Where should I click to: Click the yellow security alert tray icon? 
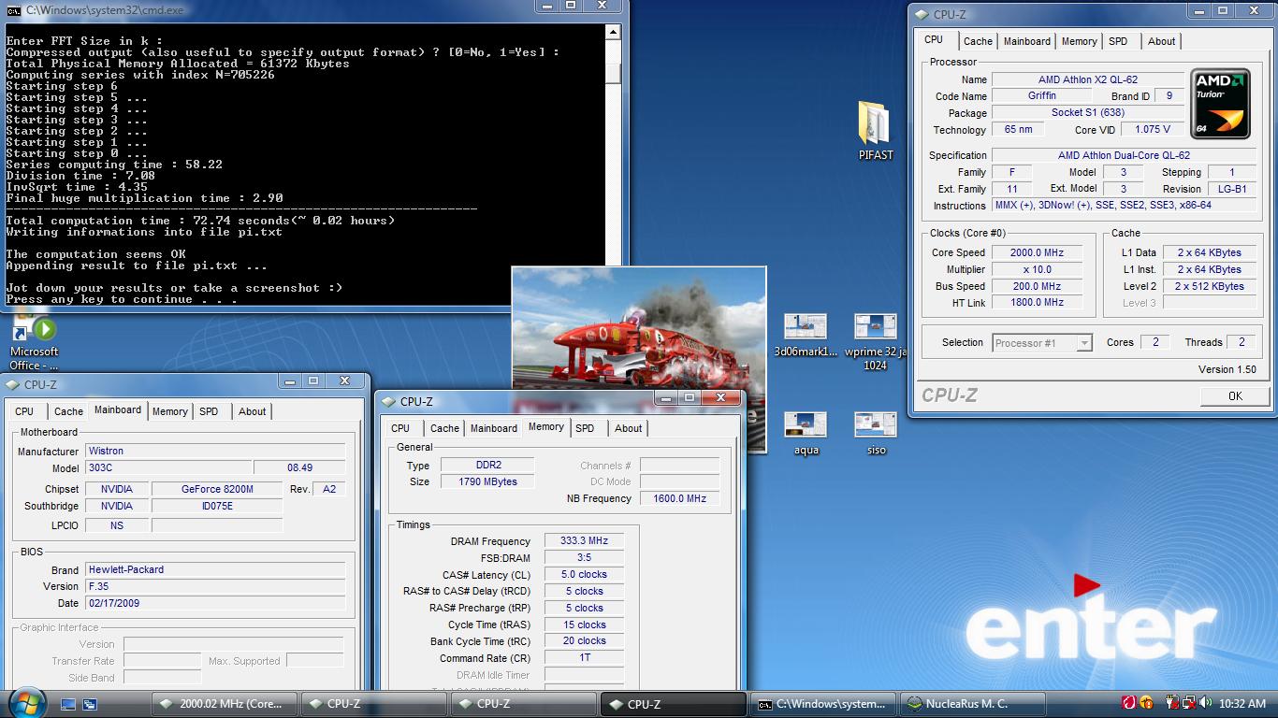pyautogui.click(x=1146, y=703)
